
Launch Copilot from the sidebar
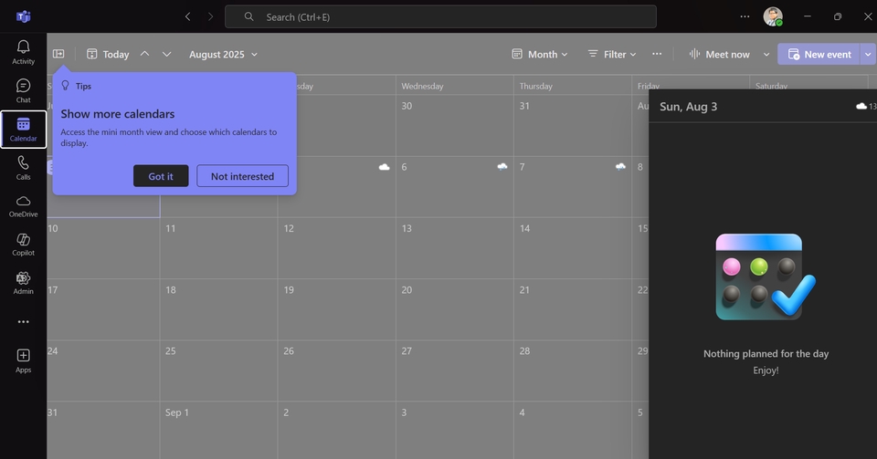coord(23,244)
